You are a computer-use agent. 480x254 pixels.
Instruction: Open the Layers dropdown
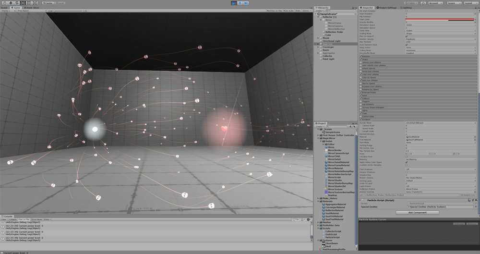(453, 3)
